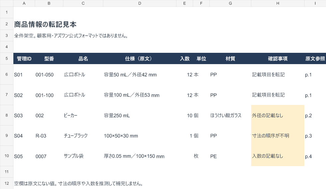
Task: Click the 確認事項 header cell
Action: 278,58
